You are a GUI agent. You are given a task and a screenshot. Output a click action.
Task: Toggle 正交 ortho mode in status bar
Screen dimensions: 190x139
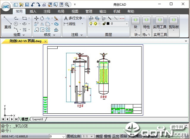(x=116, y=136)
